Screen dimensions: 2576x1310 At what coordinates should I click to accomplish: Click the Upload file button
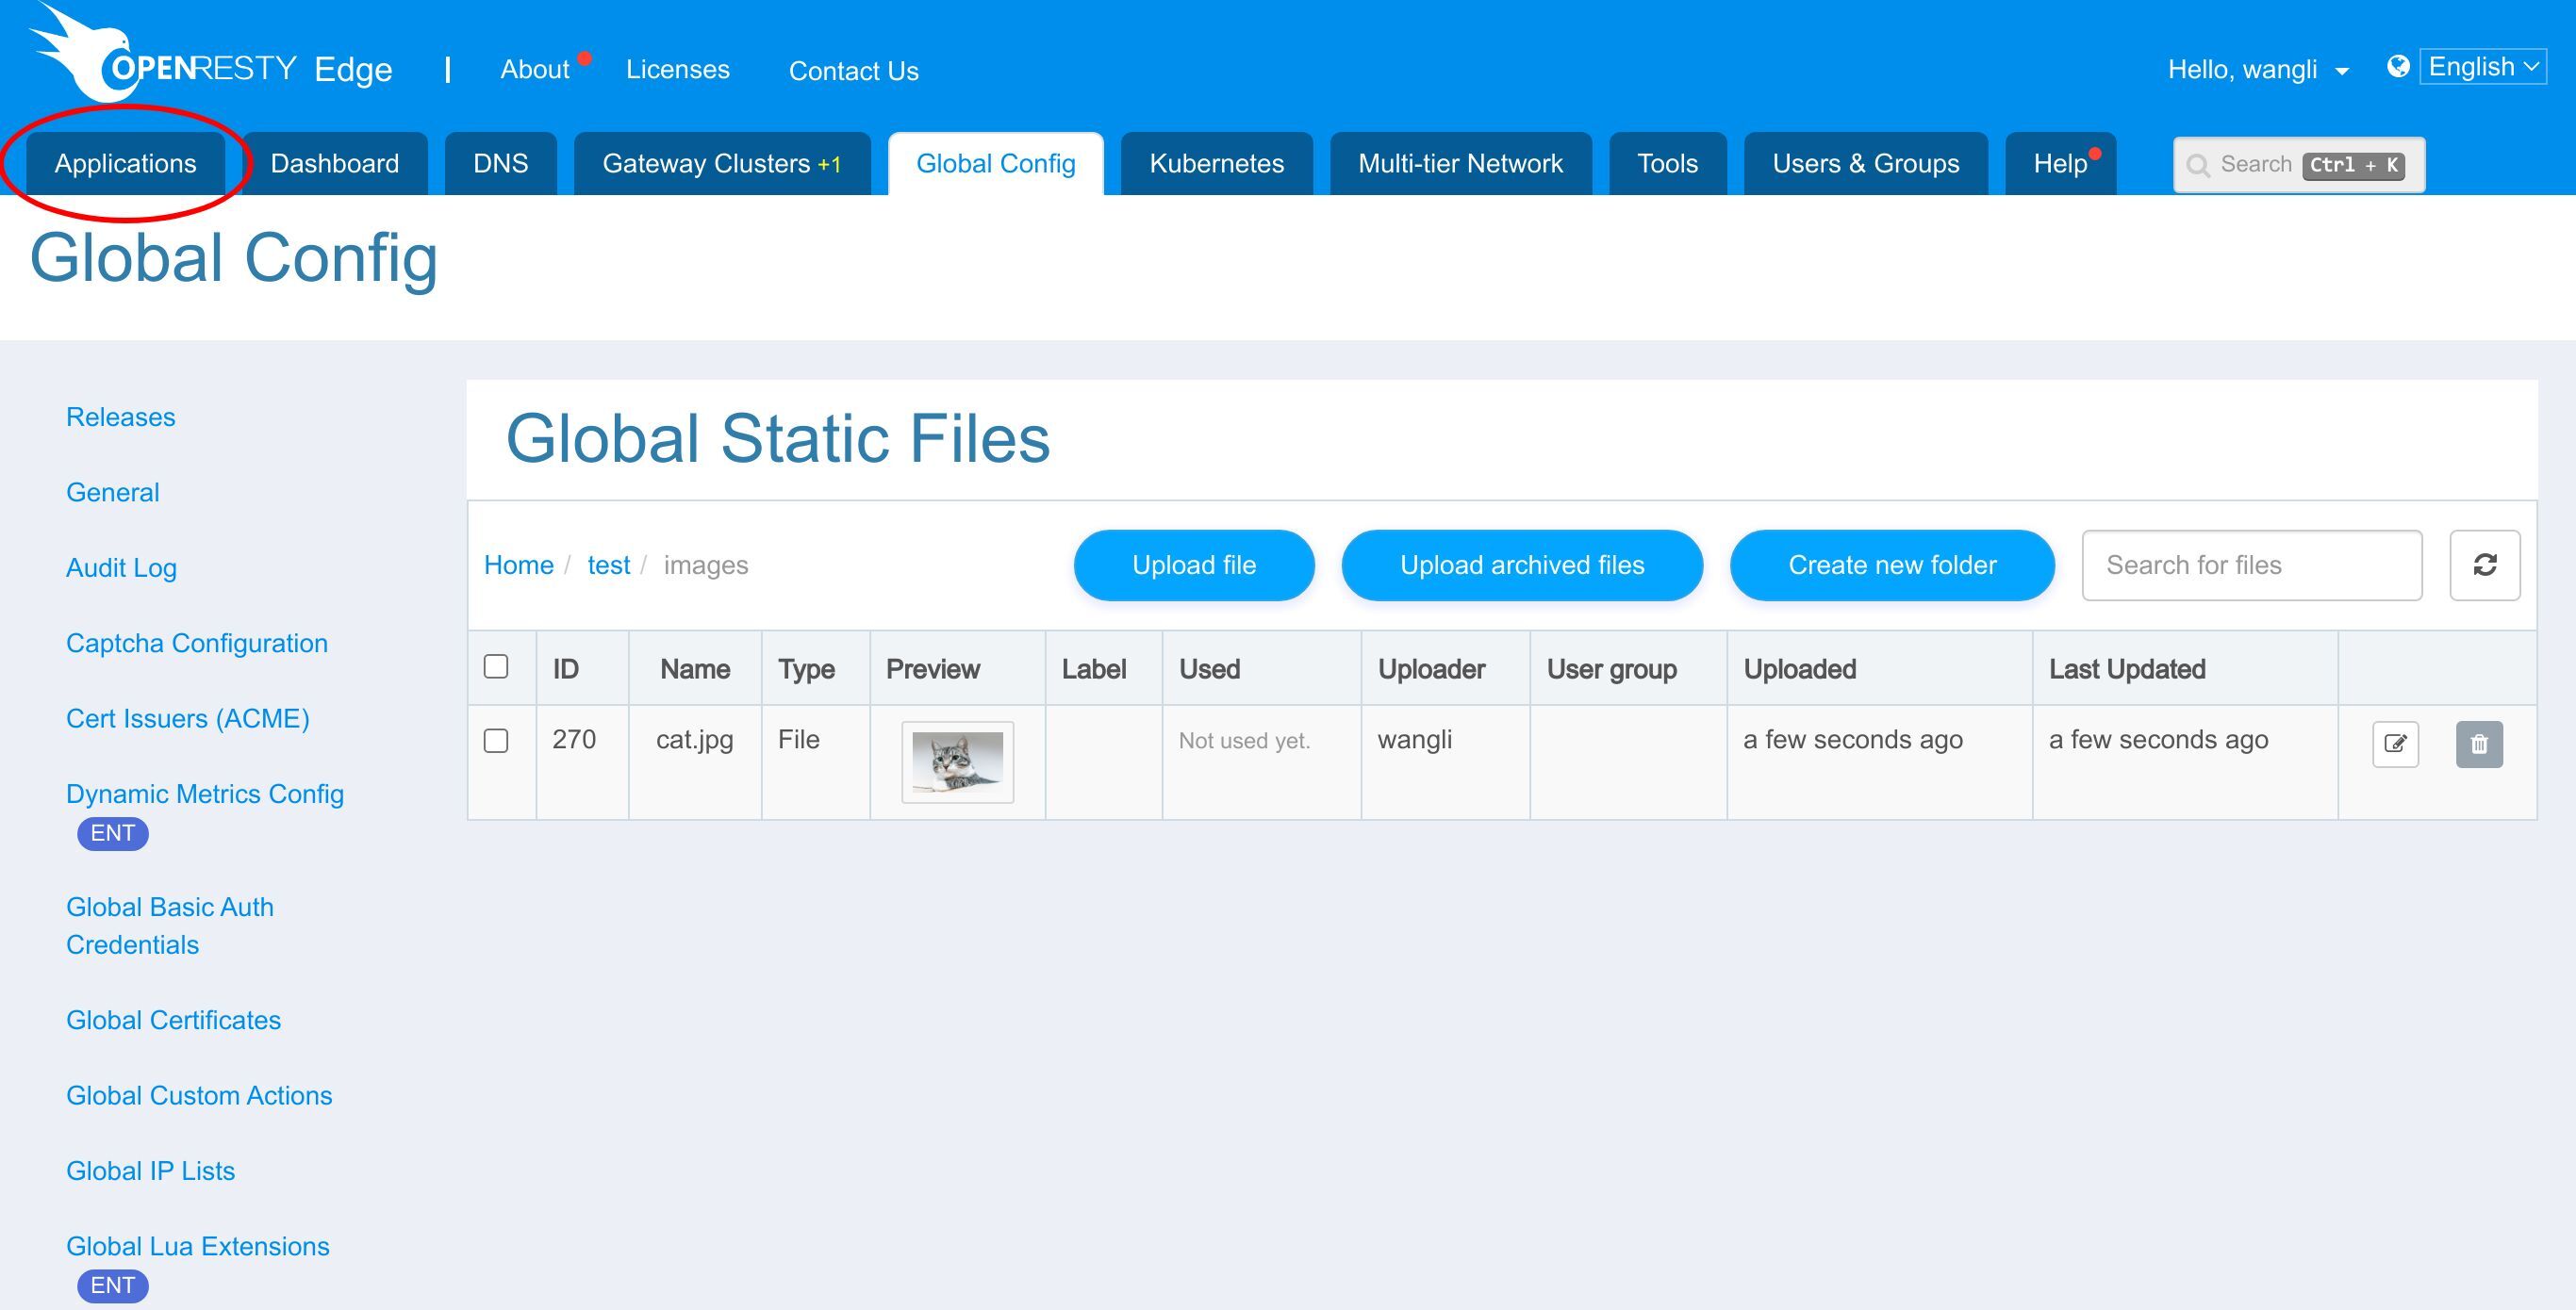1194,565
